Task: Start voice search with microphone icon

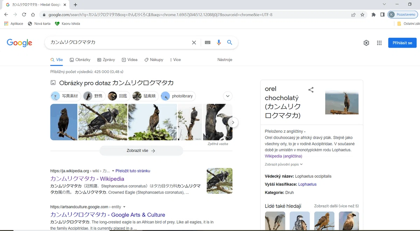Action: (x=219, y=42)
